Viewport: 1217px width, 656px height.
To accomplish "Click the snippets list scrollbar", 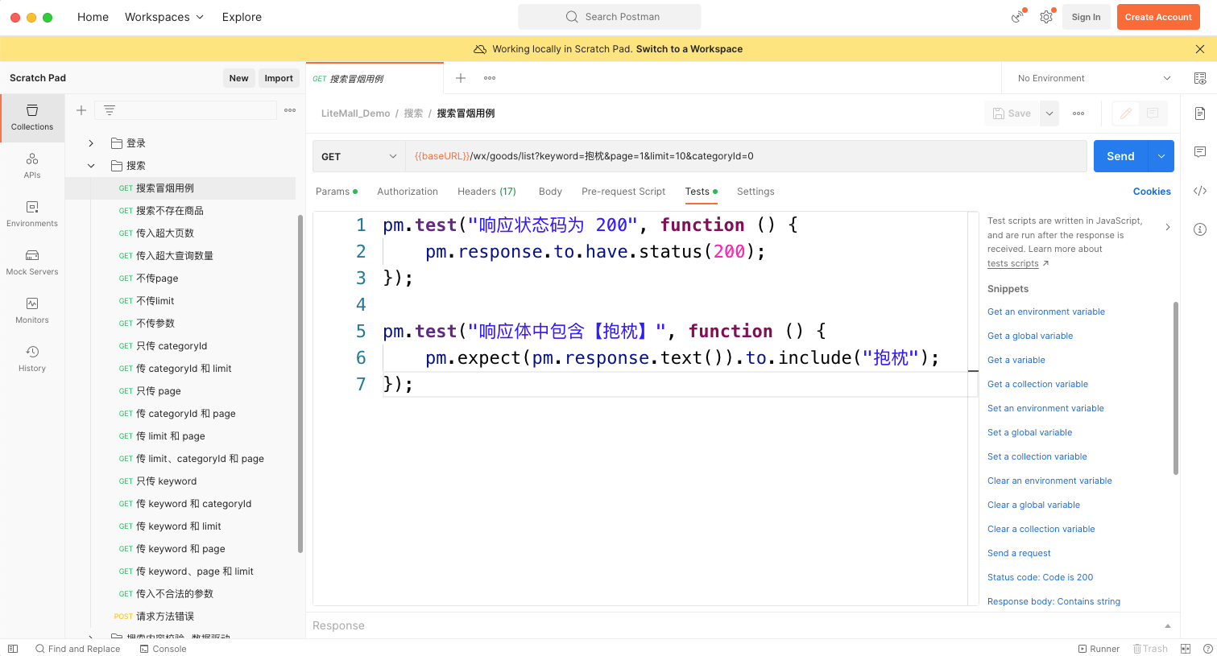I will pos(1176,389).
